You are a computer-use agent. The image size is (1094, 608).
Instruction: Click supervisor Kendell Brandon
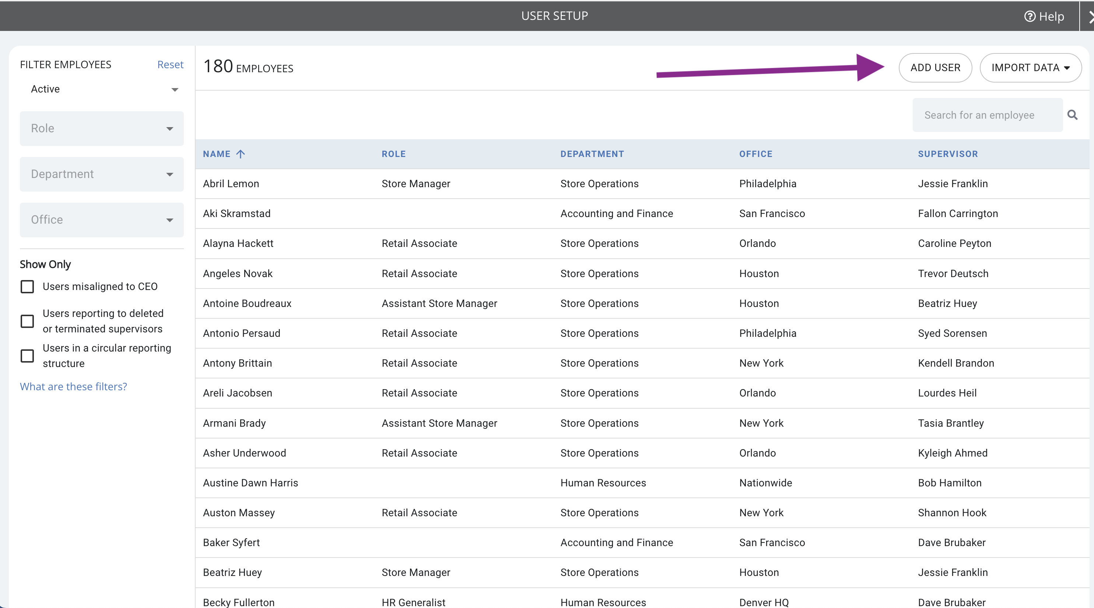(956, 363)
